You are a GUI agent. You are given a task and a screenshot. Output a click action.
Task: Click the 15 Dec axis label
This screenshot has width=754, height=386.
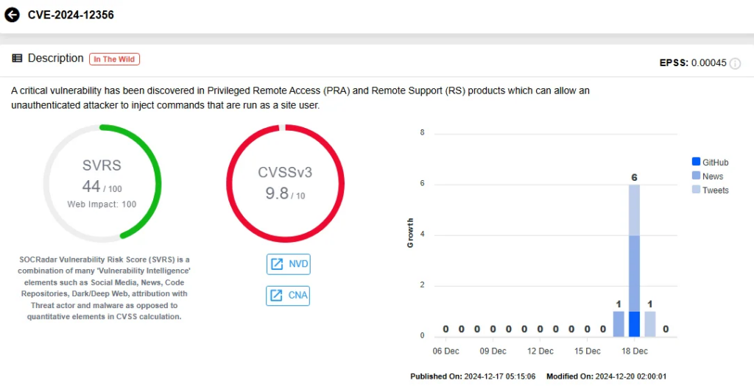(587, 351)
